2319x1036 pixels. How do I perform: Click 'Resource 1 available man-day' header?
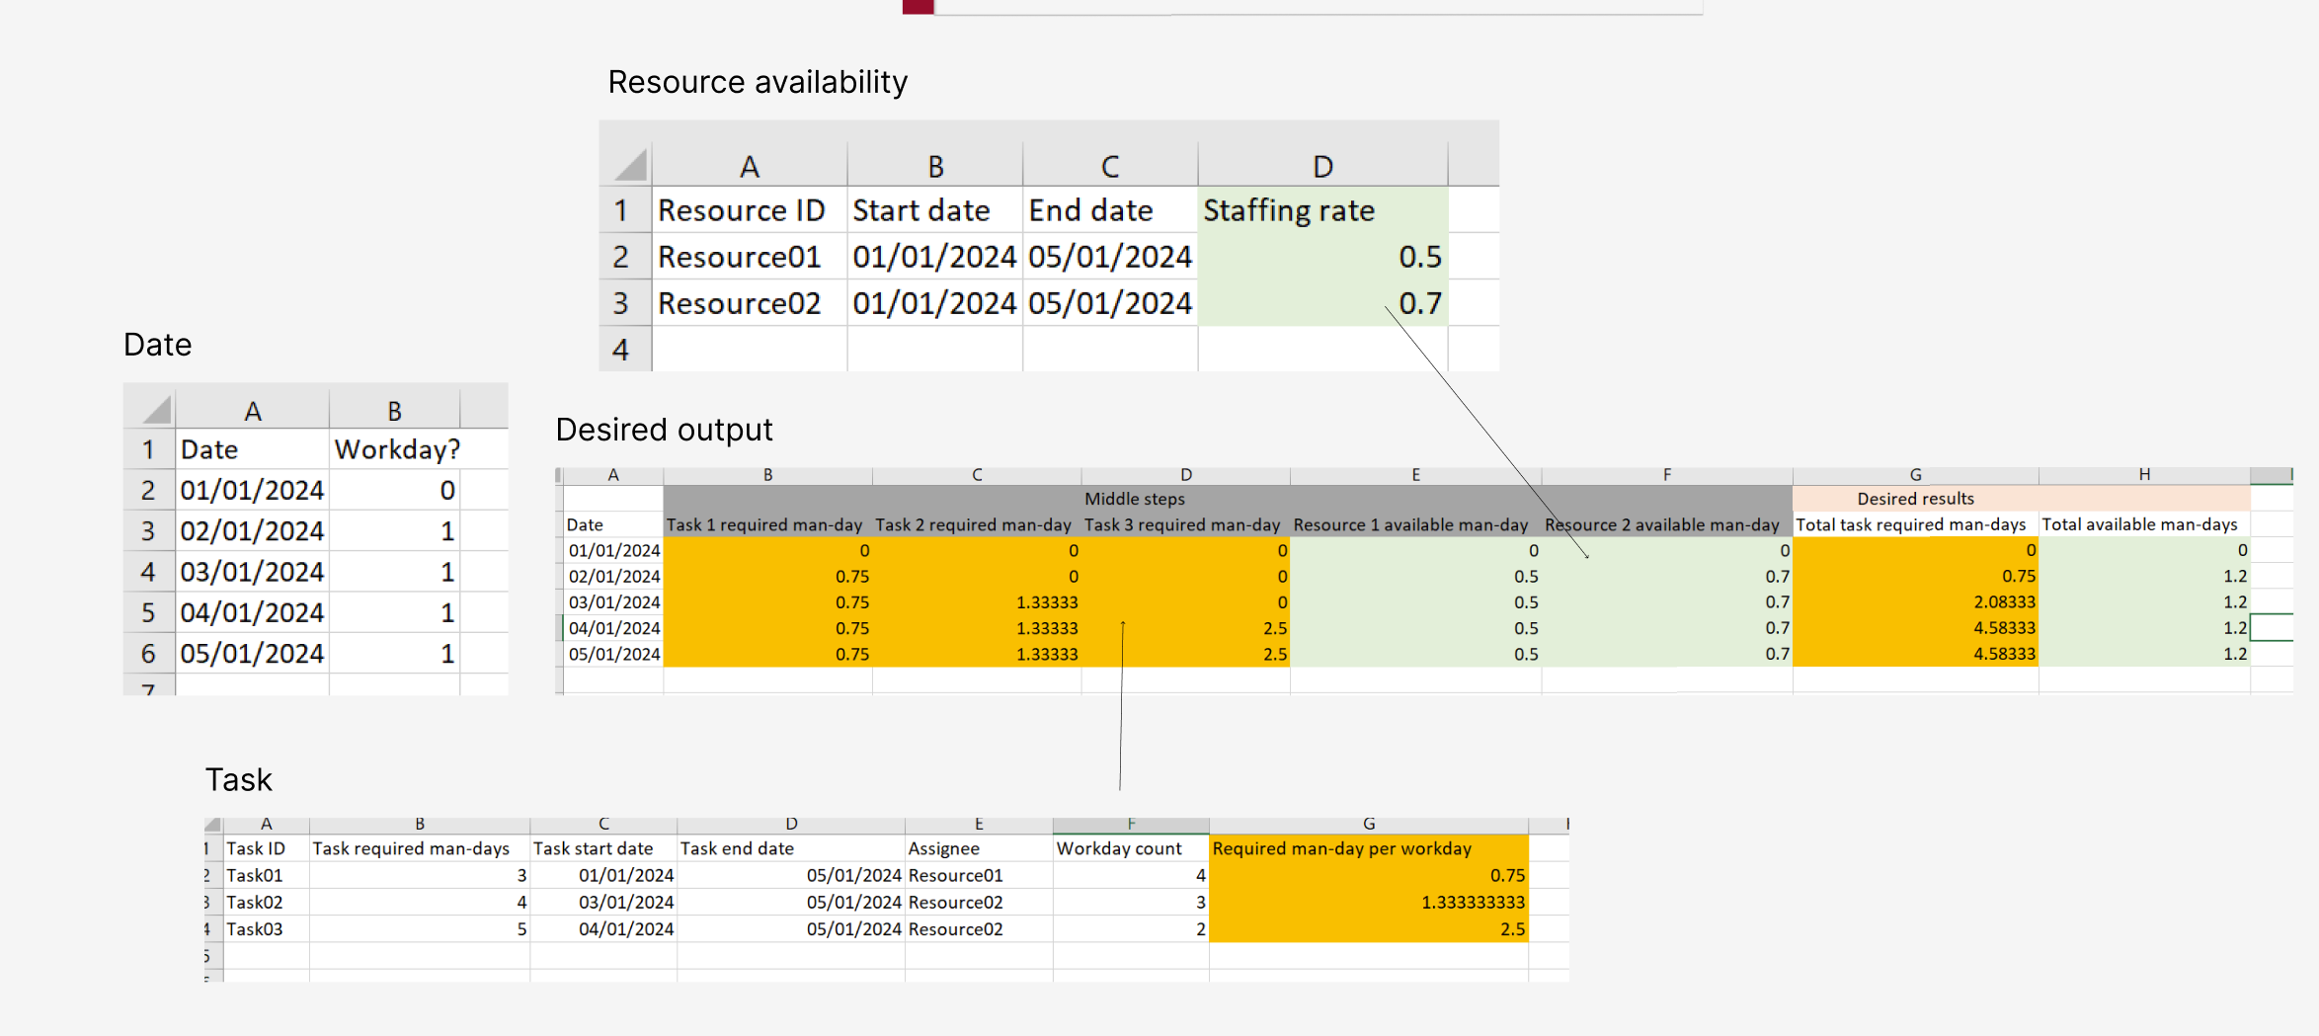[x=1415, y=524]
